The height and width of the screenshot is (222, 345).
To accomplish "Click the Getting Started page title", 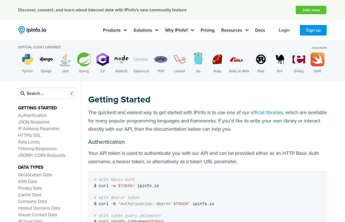I will (x=119, y=100).
